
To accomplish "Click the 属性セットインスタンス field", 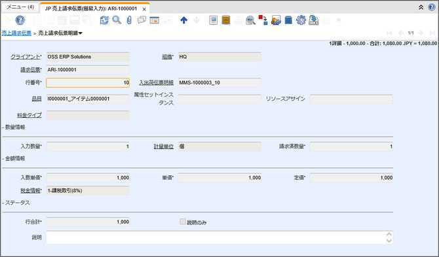I will tap(220, 99).
